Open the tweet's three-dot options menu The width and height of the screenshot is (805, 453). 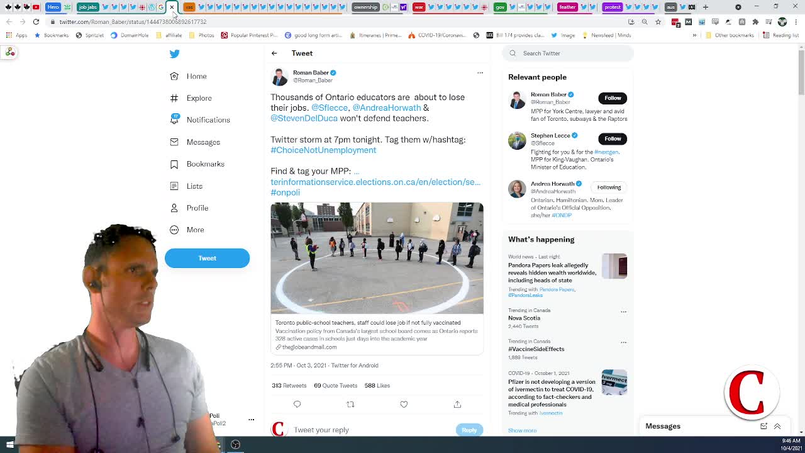[480, 73]
